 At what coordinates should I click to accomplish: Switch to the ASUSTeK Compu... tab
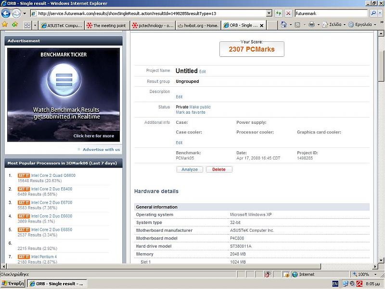[x=61, y=26]
